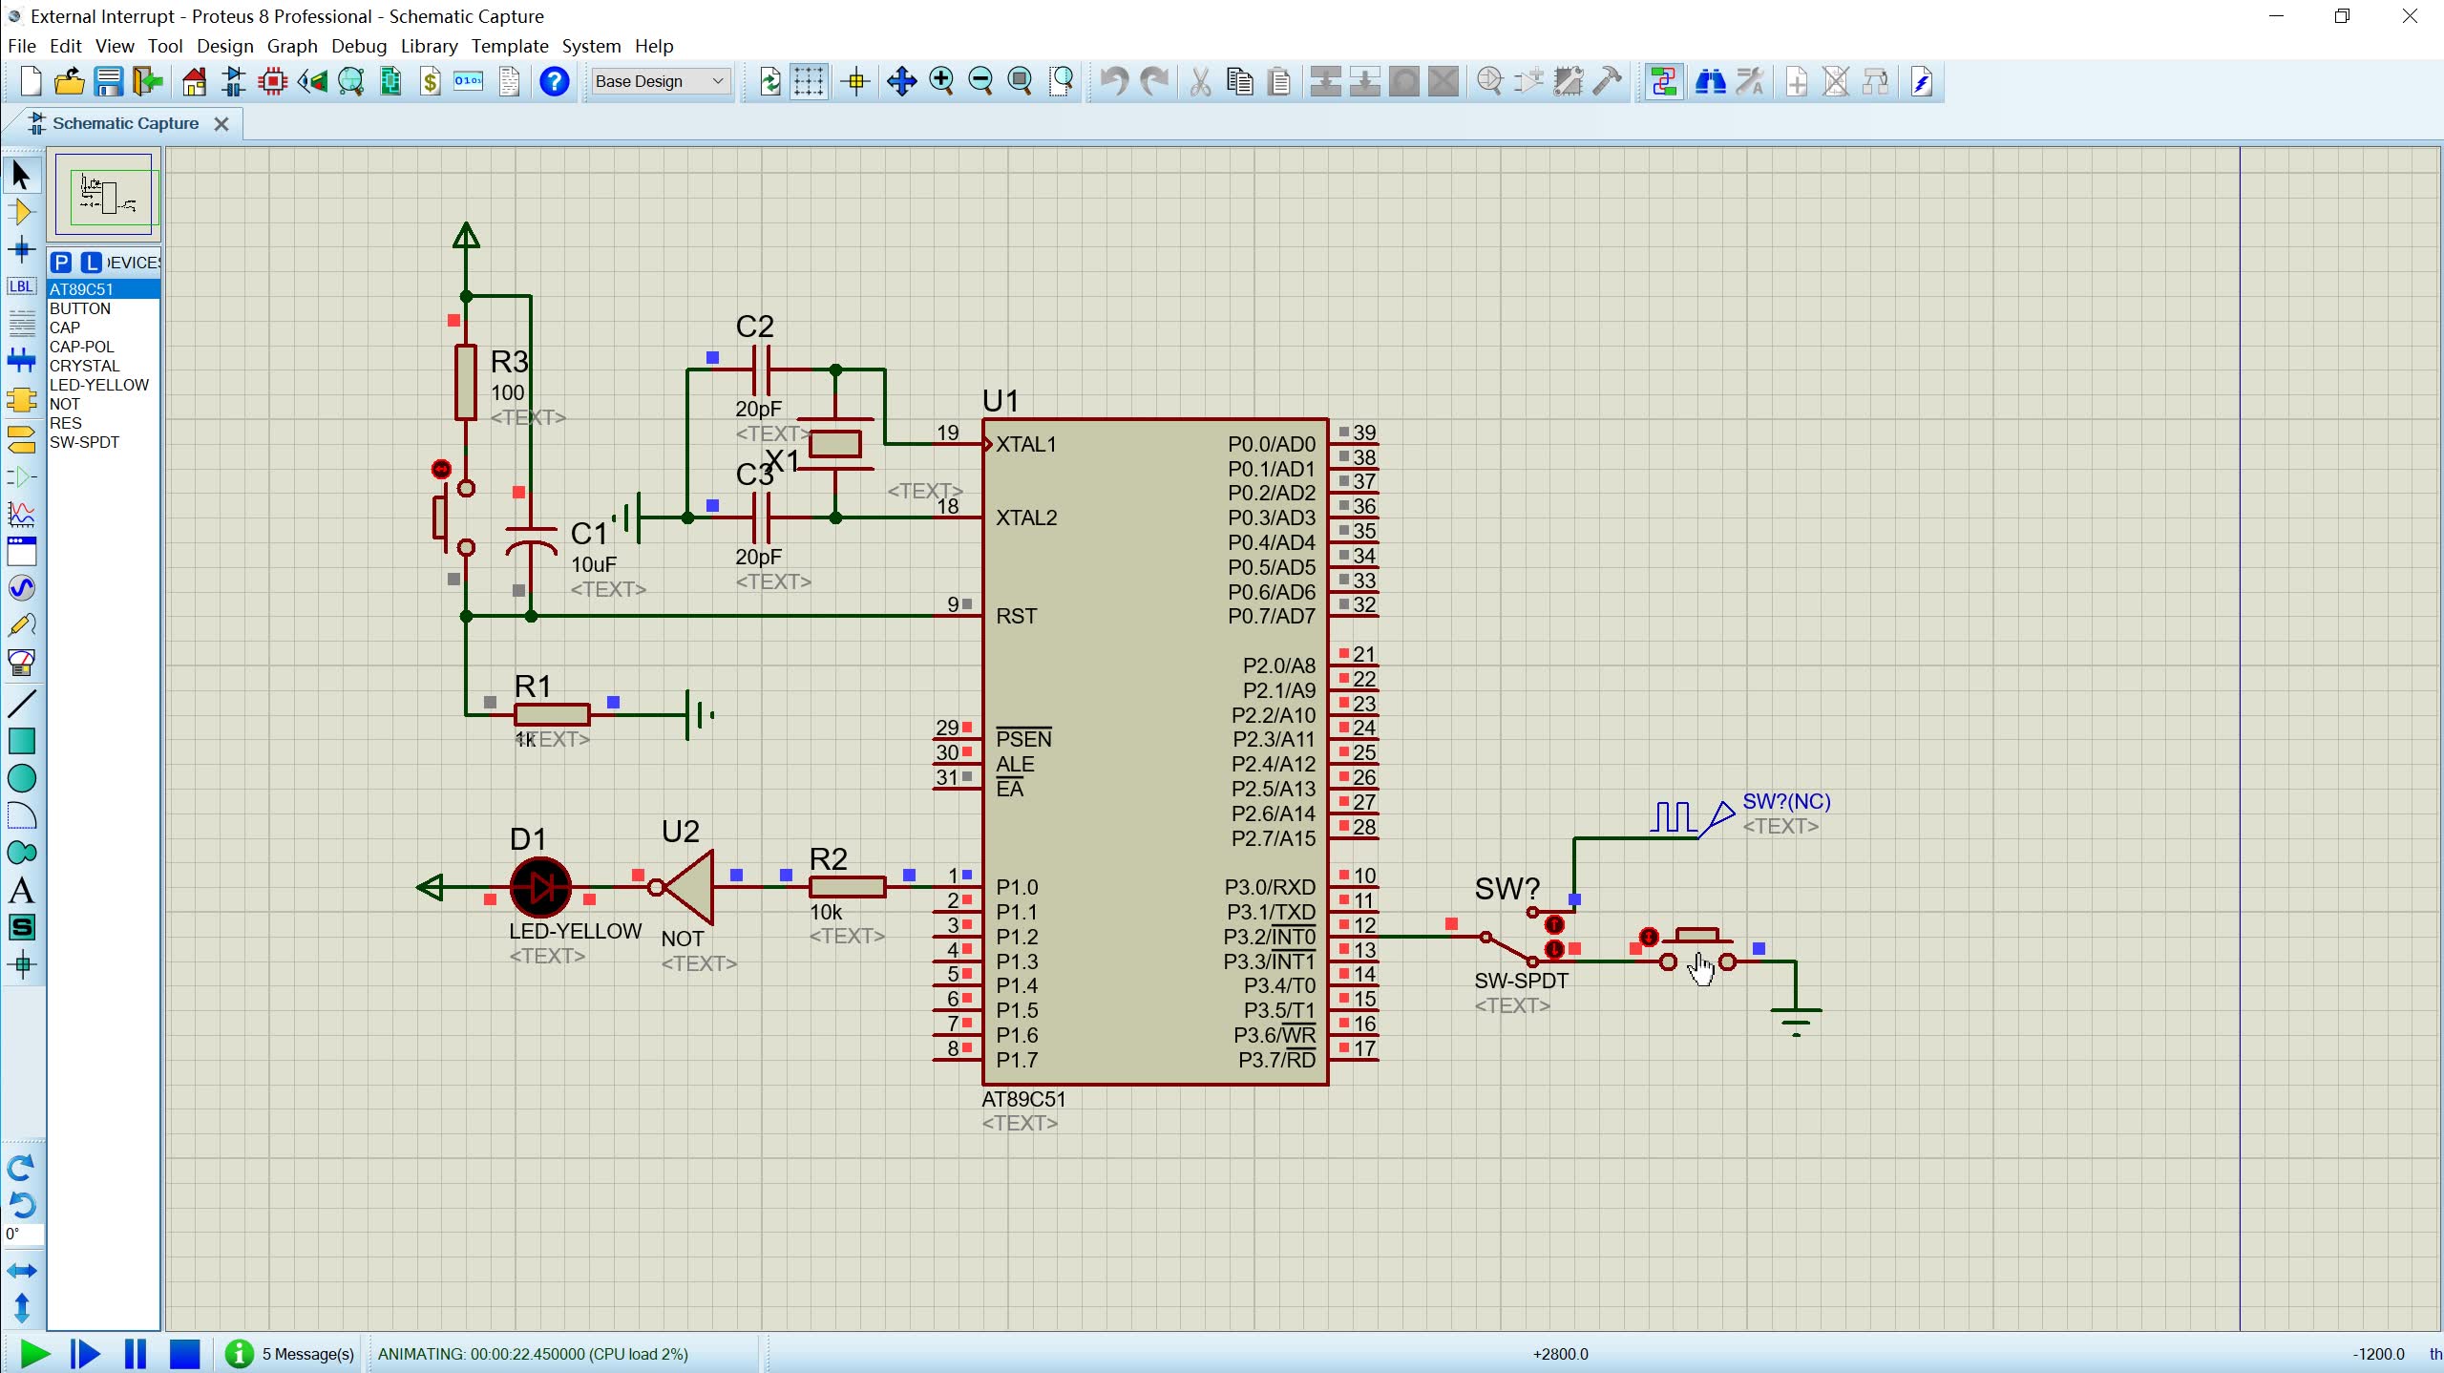Select Terminals mode
This screenshot has height=1373, width=2444.
pos(21,439)
